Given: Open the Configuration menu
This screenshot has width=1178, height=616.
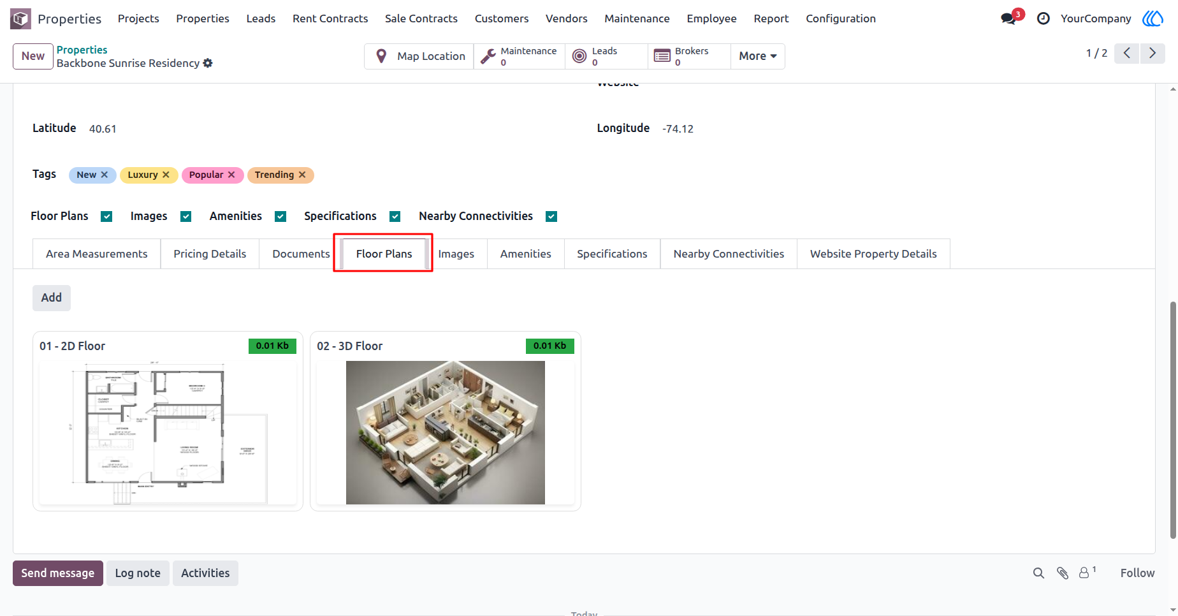Looking at the screenshot, I should pyautogui.click(x=841, y=18).
